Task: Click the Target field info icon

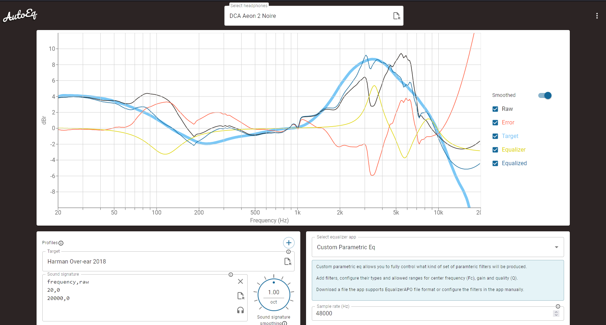Action: [288, 252]
